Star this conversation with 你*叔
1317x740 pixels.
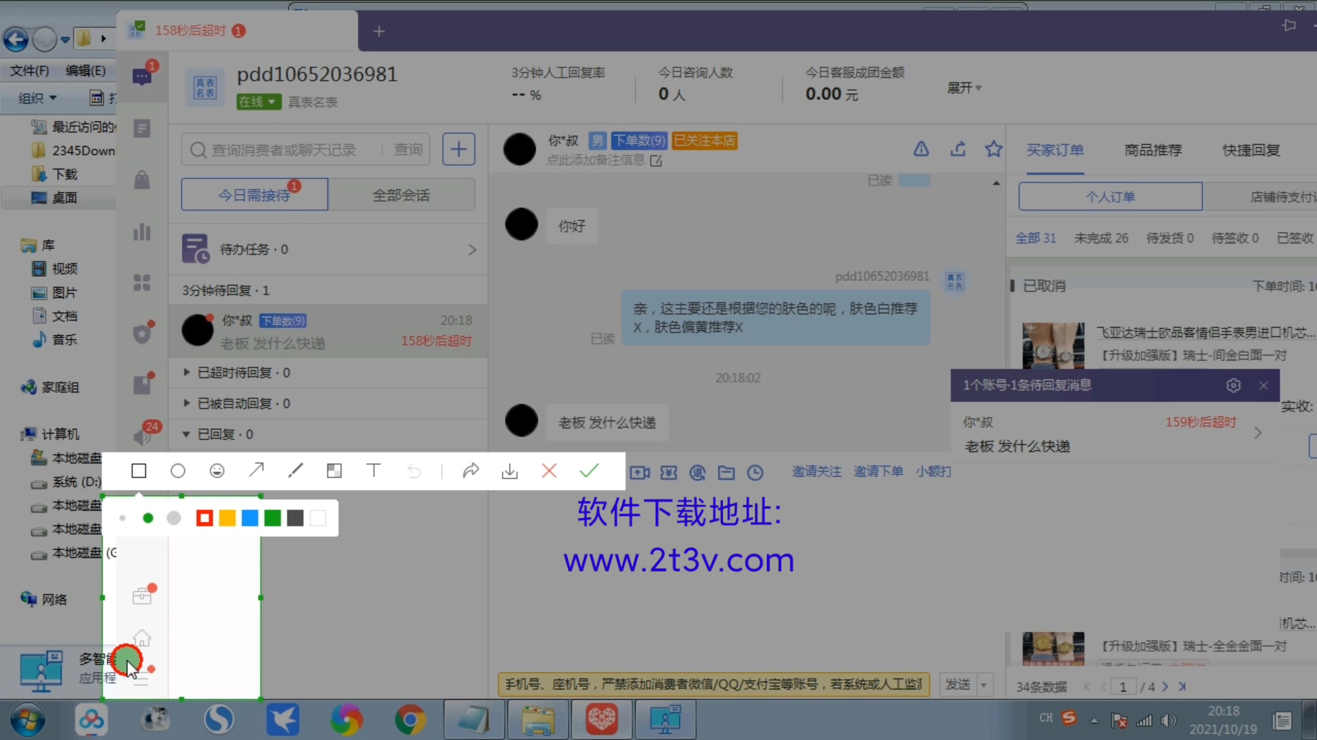(x=993, y=149)
